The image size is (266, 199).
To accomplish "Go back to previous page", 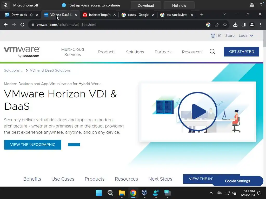I will point(6,25).
